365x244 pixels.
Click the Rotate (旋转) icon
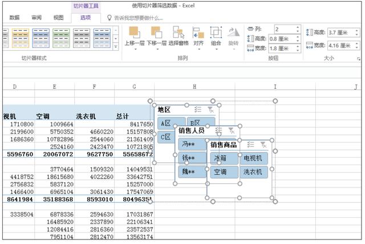coord(233,33)
